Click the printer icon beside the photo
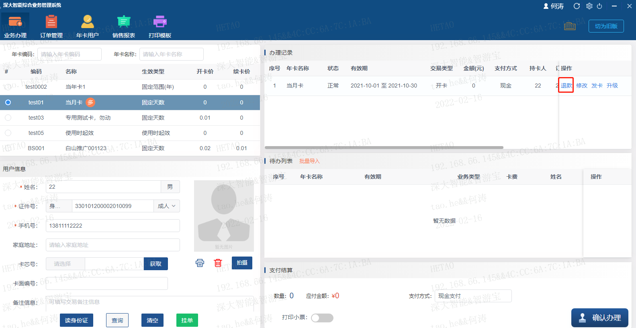Screen dimensions: 636x328 click(x=200, y=263)
